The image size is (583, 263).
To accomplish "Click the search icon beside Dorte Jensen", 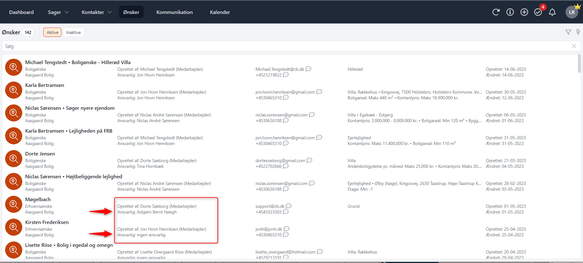I will tap(13, 159).
